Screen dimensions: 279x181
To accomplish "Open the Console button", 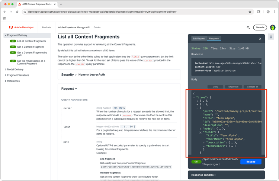I will tap(260, 28).
